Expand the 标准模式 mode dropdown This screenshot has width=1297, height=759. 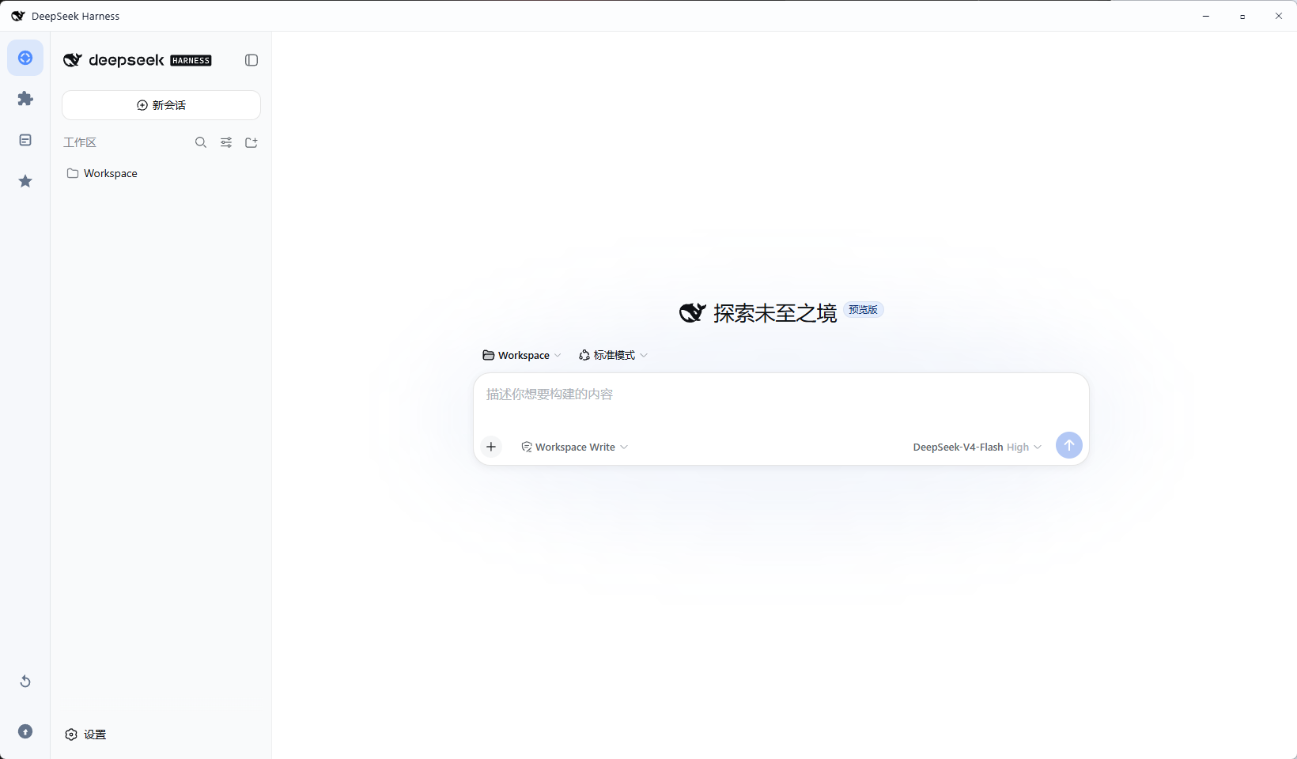point(613,355)
